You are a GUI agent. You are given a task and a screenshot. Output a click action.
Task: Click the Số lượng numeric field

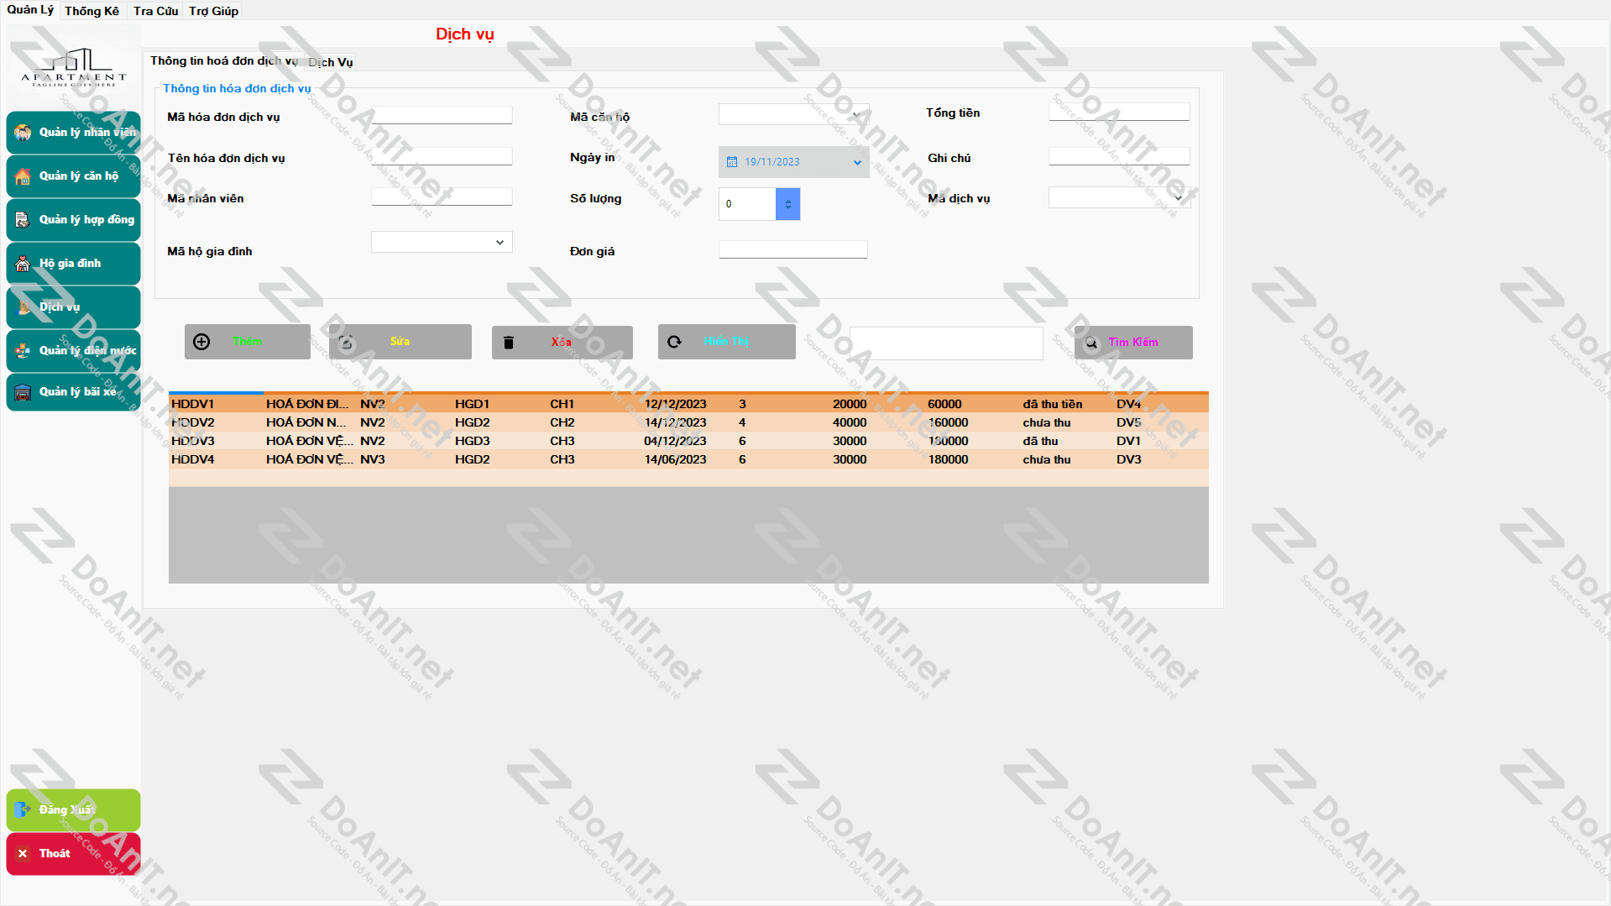[747, 204]
